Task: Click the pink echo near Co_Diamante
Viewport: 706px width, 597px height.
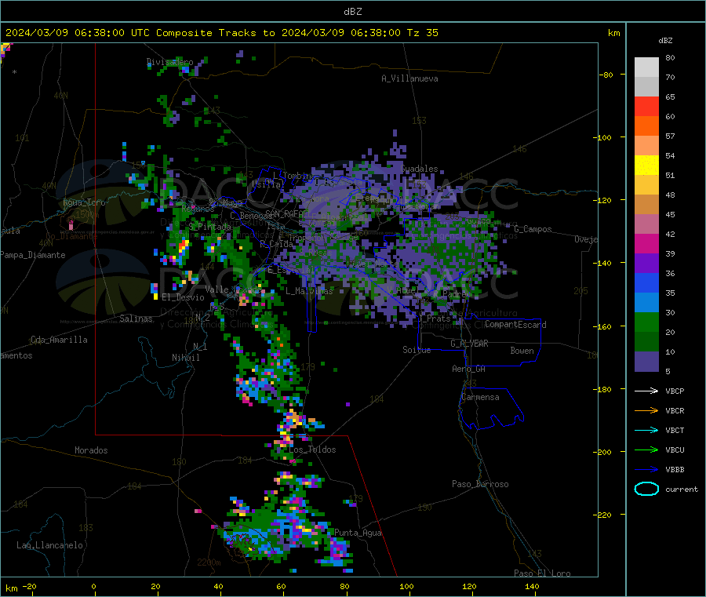Action: (x=71, y=224)
